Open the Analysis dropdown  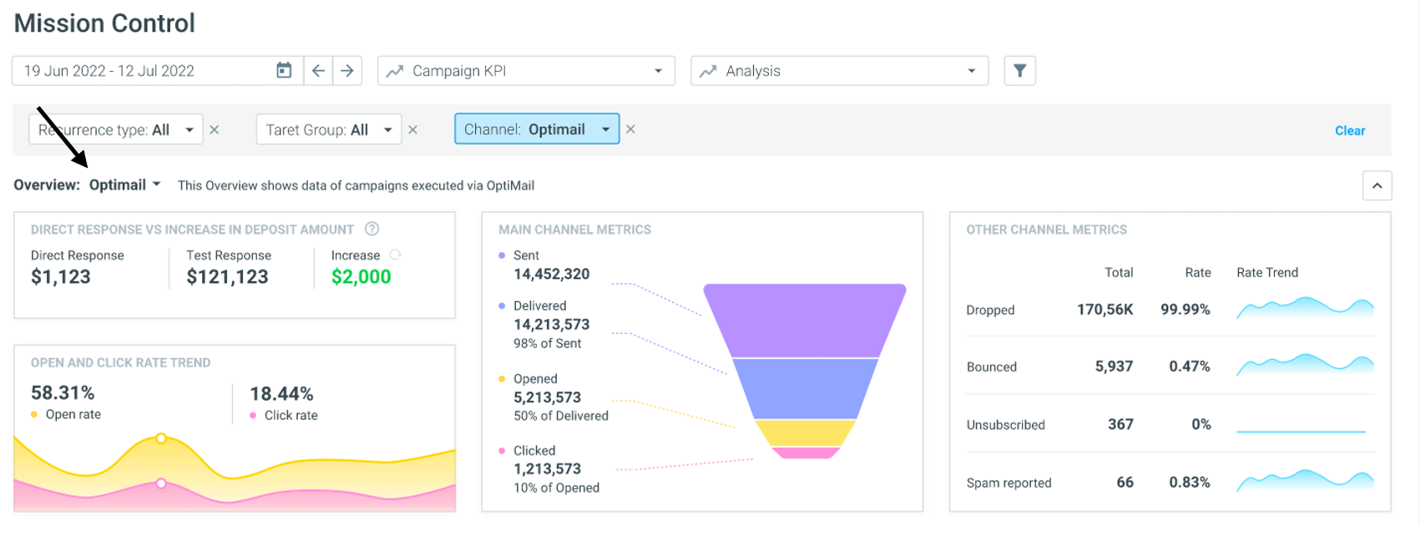pos(839,71)
